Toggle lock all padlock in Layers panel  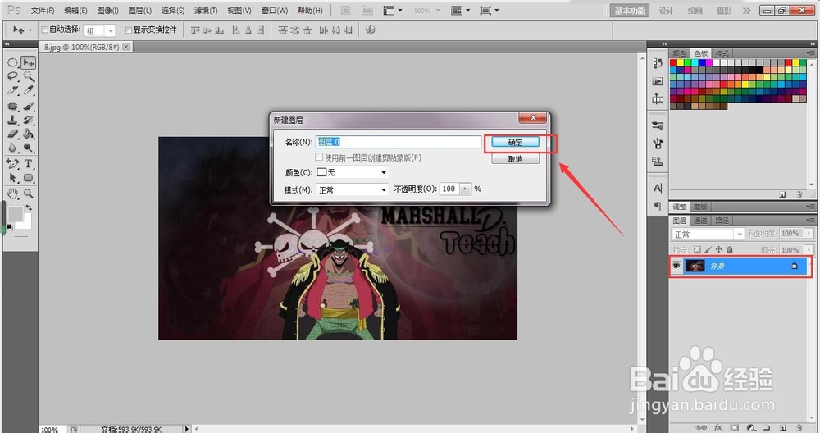click(730, 249)
